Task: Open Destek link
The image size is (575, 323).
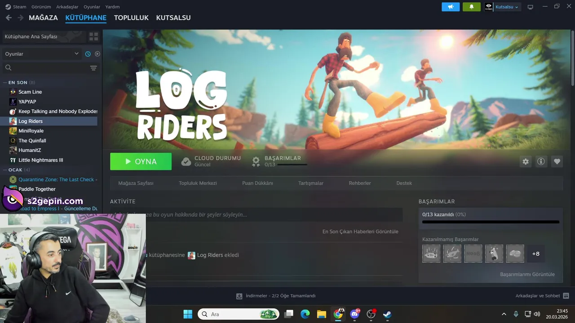Action: coord(404,183)
